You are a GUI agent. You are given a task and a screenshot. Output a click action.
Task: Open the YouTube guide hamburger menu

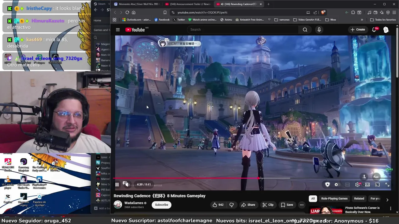click(118, 30)
